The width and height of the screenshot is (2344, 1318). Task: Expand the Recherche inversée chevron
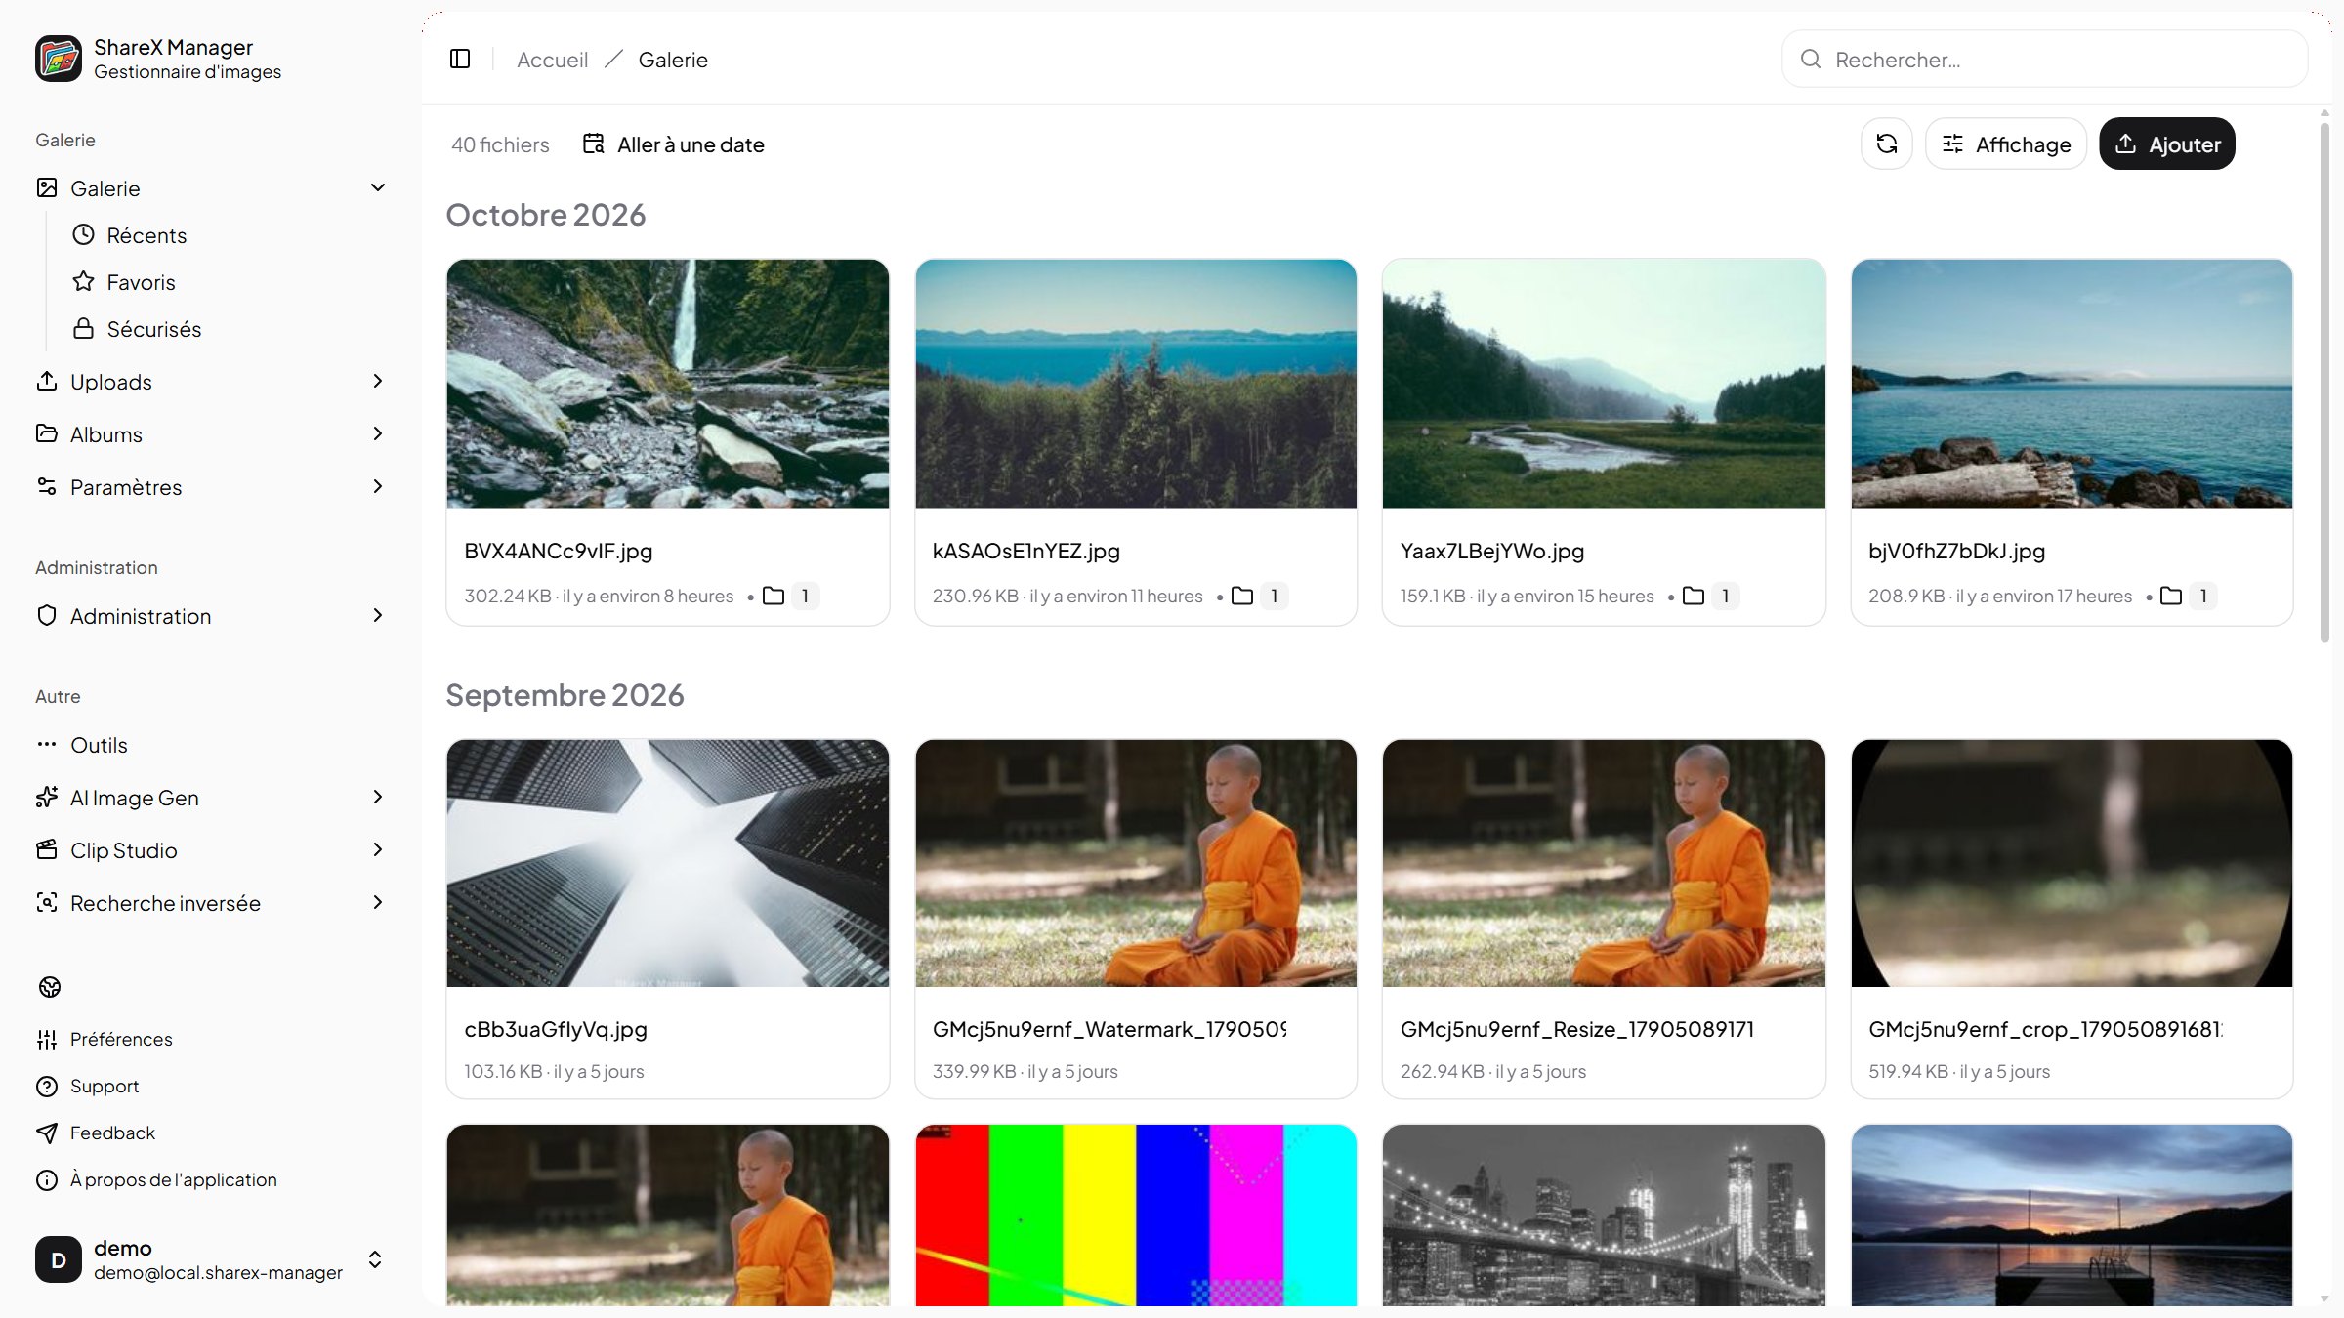[x=378, y=902]
